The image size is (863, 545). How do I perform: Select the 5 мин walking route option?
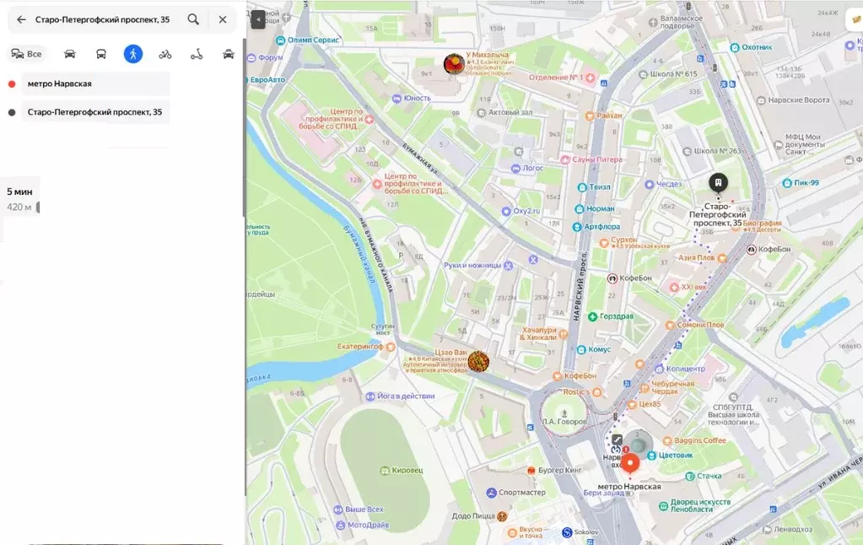click(x=19, y=197)
